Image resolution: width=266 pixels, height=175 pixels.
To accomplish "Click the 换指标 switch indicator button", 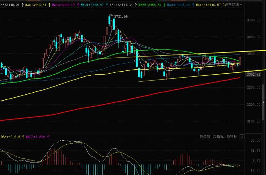I will [231, 137].
